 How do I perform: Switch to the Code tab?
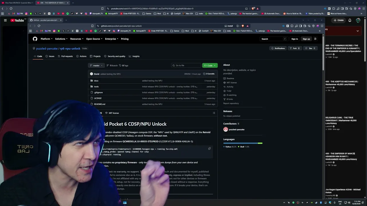[38, 56]
